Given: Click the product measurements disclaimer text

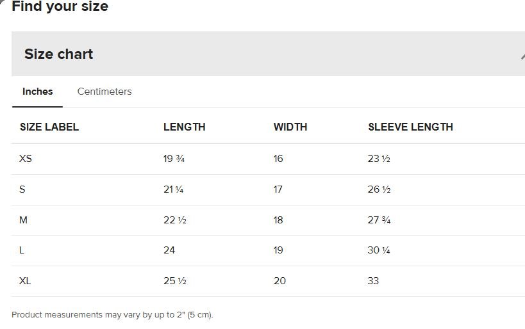Looking at the screenshot, I should coord(112,315).
